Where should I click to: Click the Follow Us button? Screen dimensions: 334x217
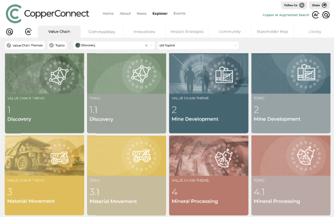[294, 5]
